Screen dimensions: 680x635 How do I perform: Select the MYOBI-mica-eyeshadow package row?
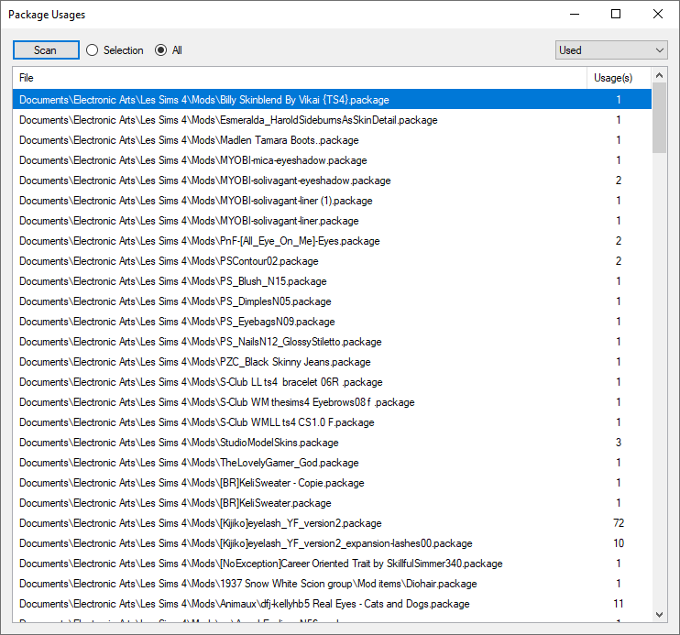click(332, 160)
